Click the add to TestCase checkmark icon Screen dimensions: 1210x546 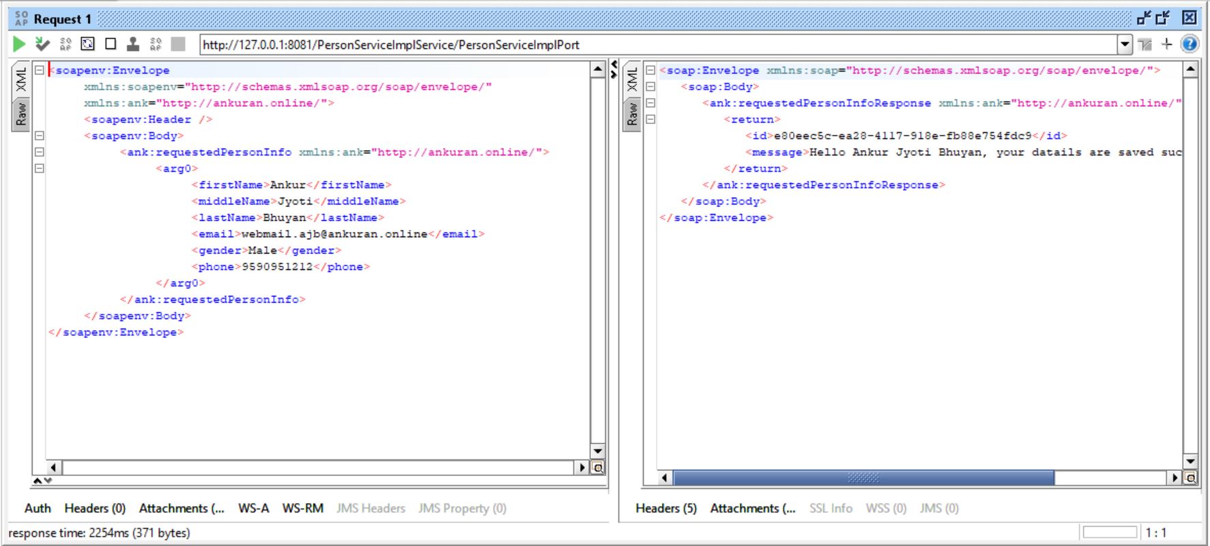[x=42, y=44]
